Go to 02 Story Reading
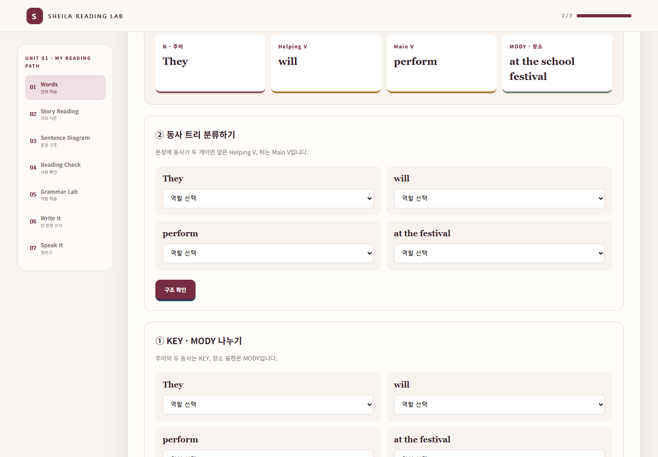This screenshot has width=658, height=457. (65, 114)
